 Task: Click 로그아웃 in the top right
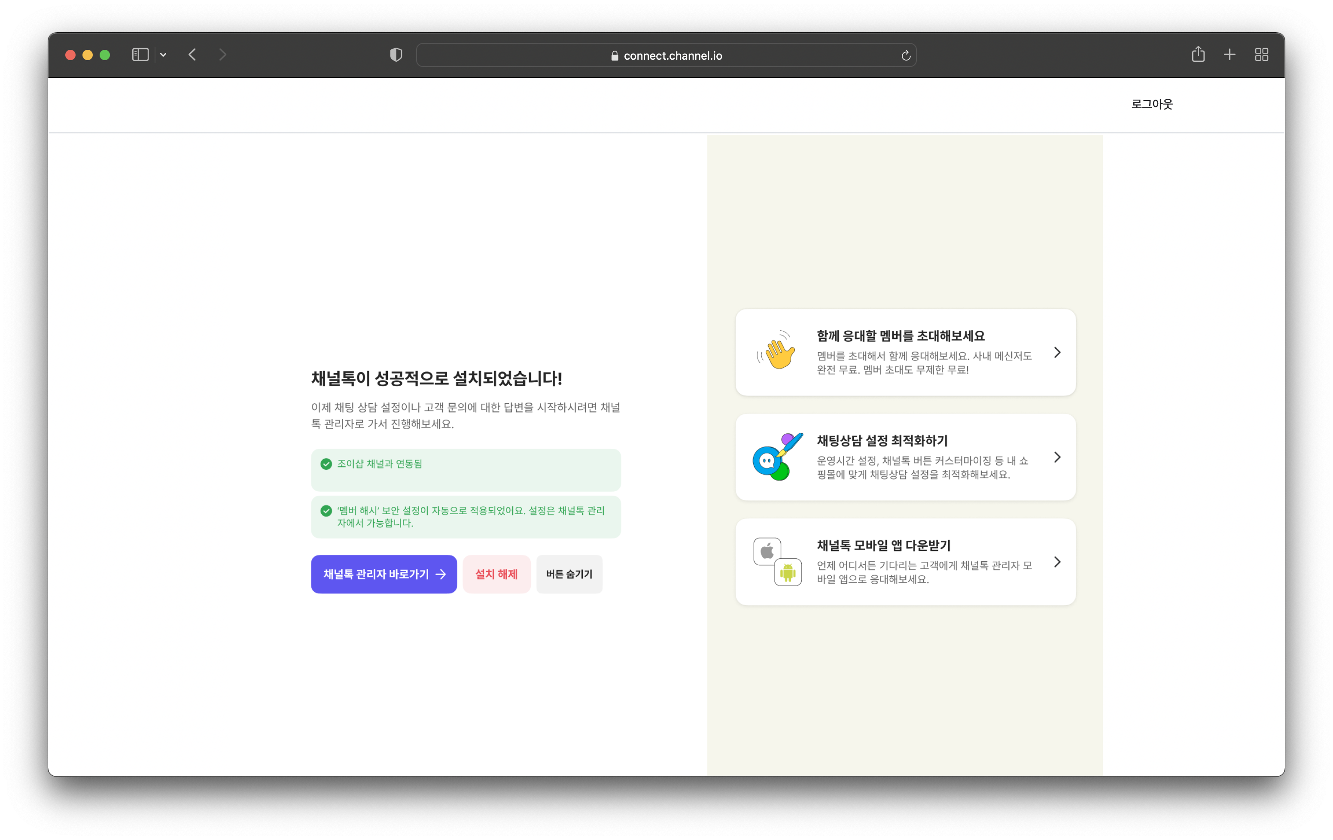click(1152, 104)
